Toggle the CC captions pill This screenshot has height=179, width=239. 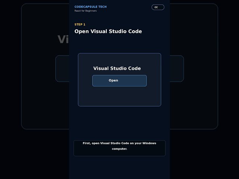coord(158,7)
